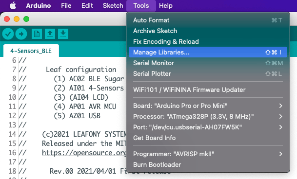
Task: Create a new sketch with the New icon
Action: click(x=37, y=34)
